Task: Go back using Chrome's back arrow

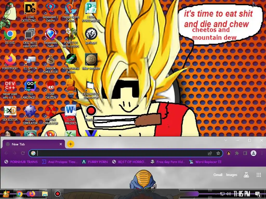Action: (x=6, y=153)
